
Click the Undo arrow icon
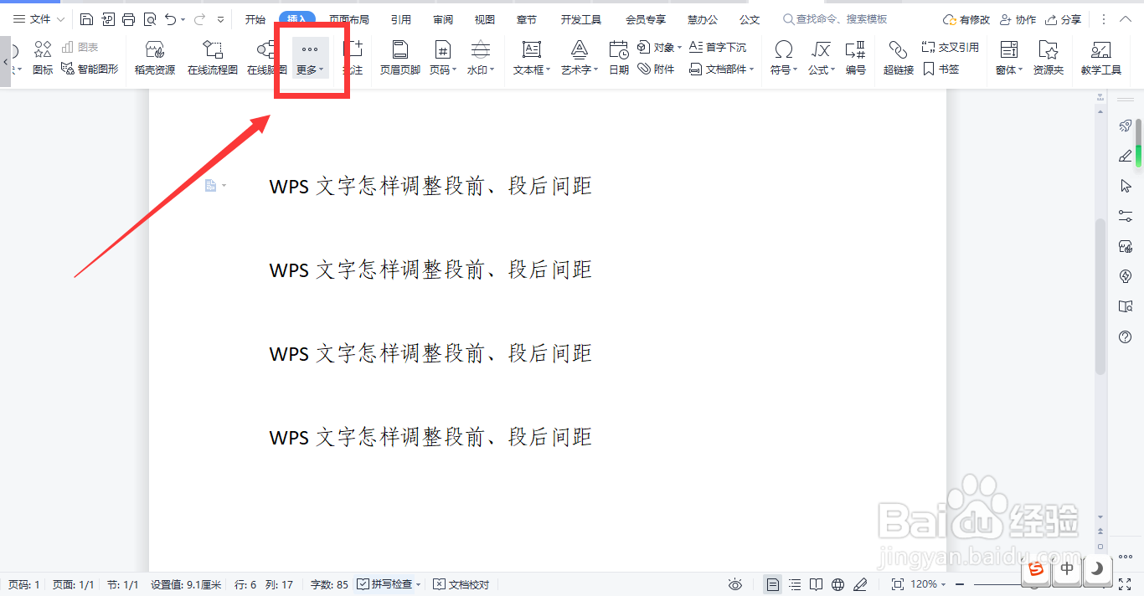pyautogui.click(x=171, y=19)
